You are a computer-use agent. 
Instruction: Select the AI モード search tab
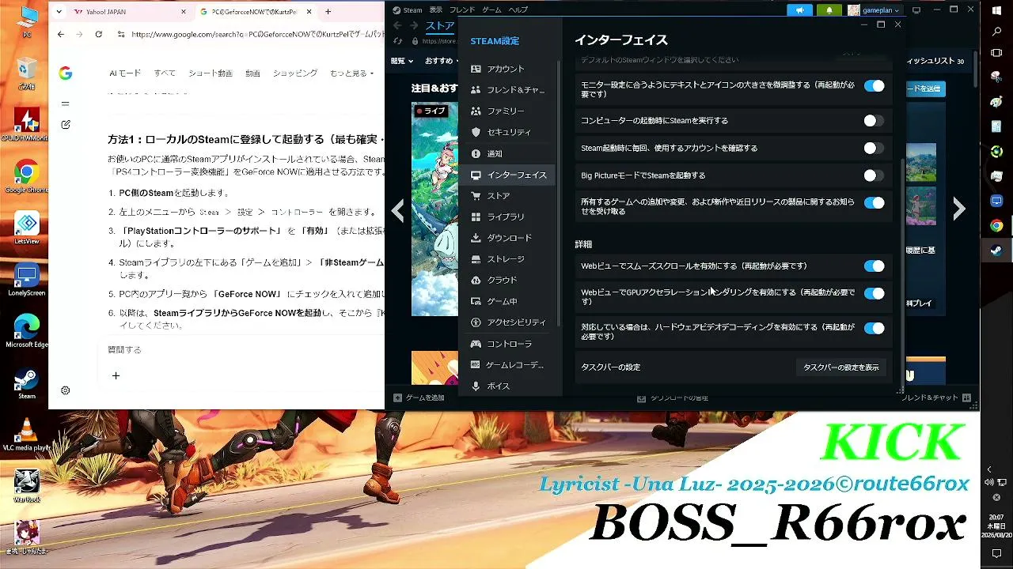click(125, 73)
